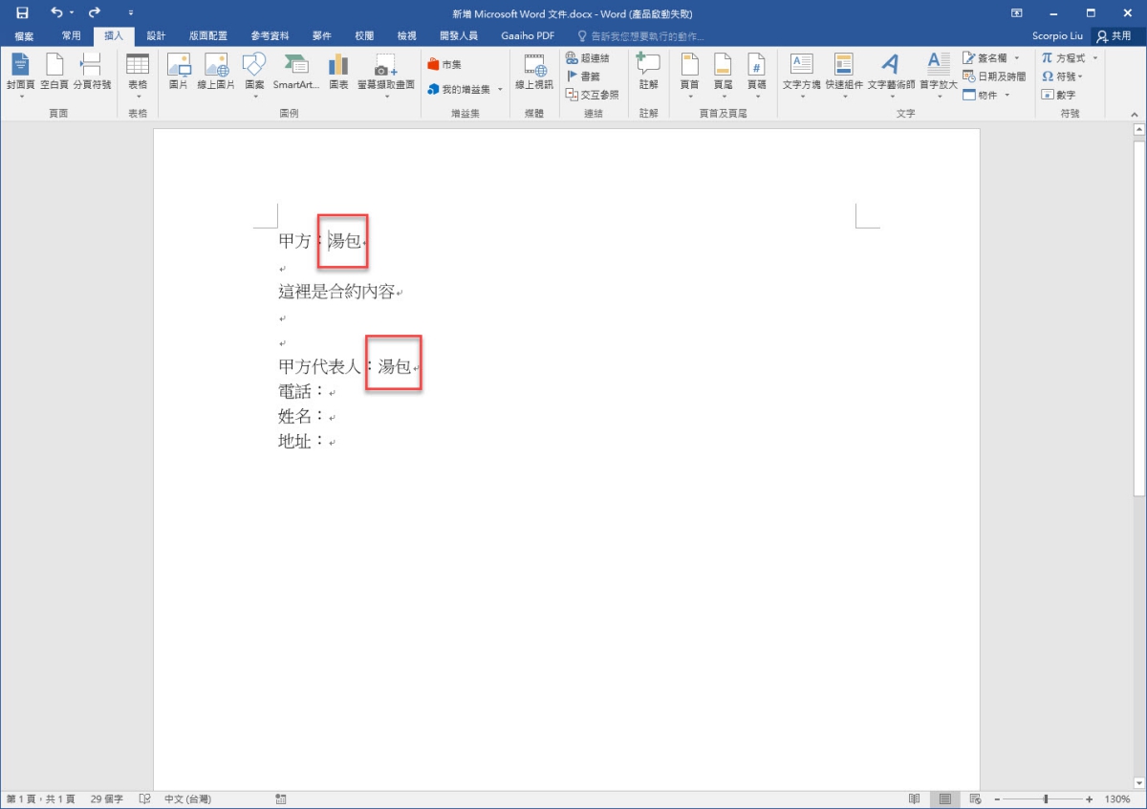Click the zoom slider handle
The width and height of the screenshot is (1147, 809).
(1046, 799)
